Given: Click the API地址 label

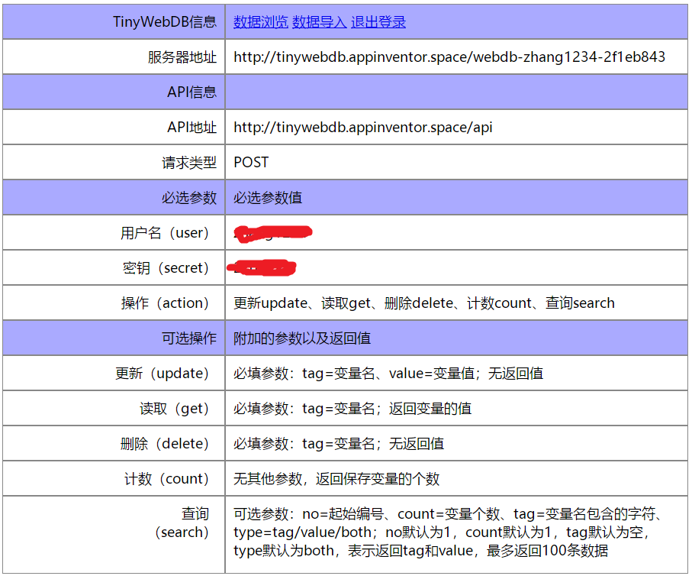Looking at the screenshot, I should (192, 128).
